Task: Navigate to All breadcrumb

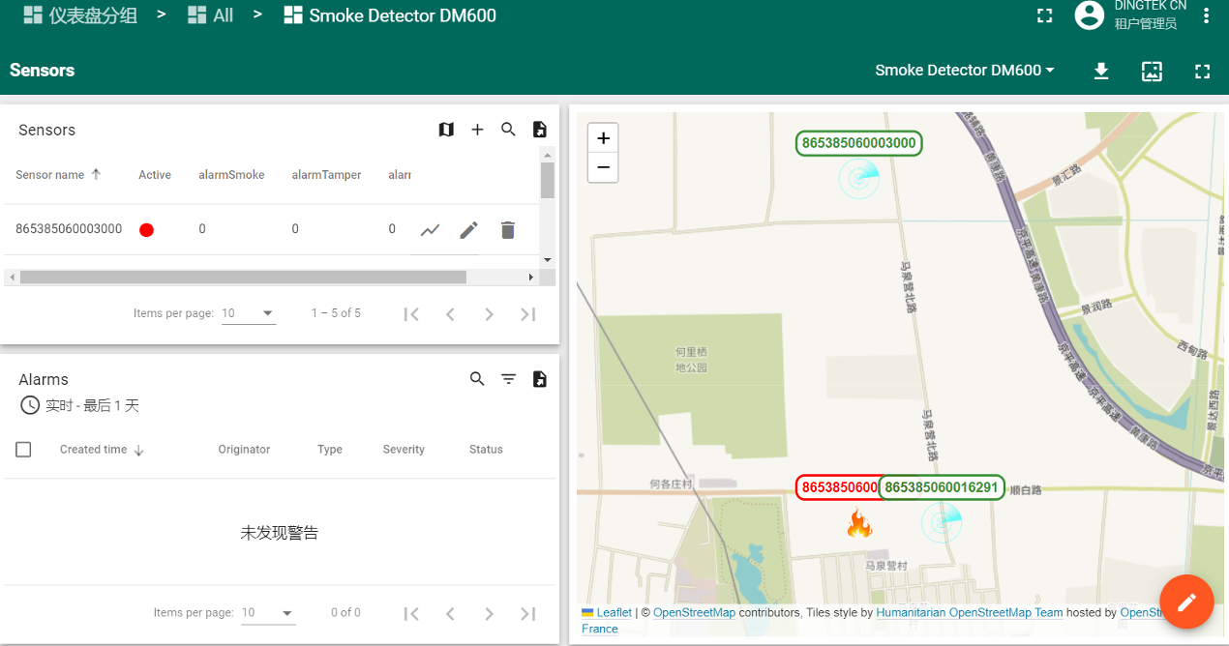Action: click(x=211, y=15)
